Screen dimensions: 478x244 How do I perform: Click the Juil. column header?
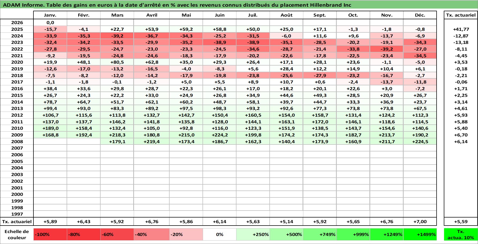tap(253, 15)
